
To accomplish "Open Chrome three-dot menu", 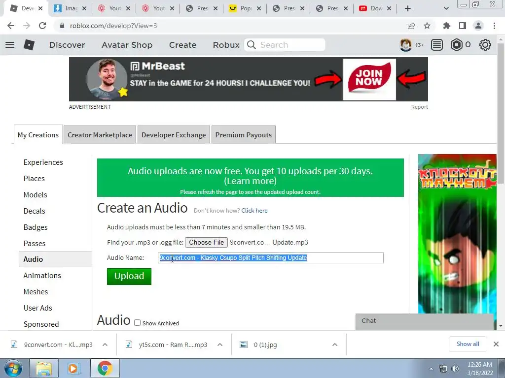I will click(x=494, y=26).
